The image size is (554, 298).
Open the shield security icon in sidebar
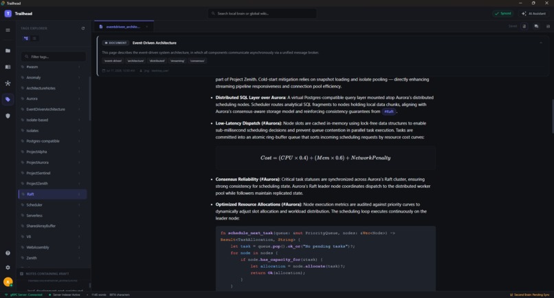pyautogui.click(x=8, y=116)
